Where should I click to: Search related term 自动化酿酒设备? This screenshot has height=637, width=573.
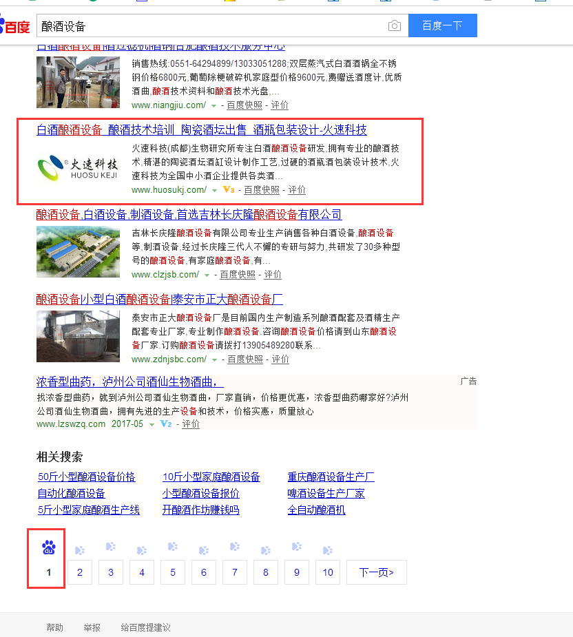72,493
